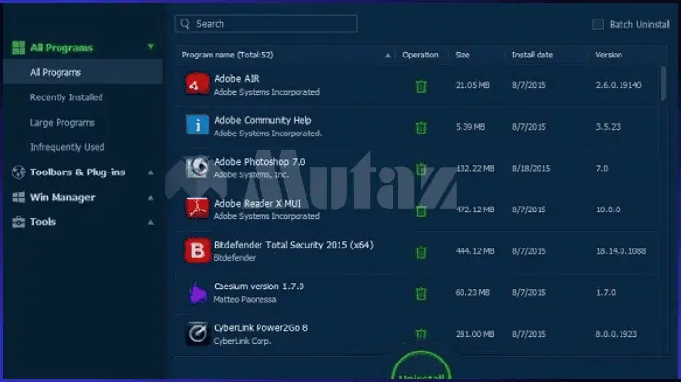This screenshot has width=681, height=382.
Task: Click the Adobe Community Help icon
Action: 198,126
